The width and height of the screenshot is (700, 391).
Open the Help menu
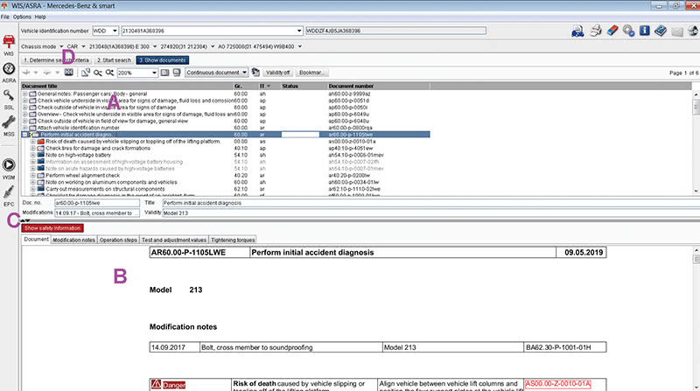click(x=40, y=17)
